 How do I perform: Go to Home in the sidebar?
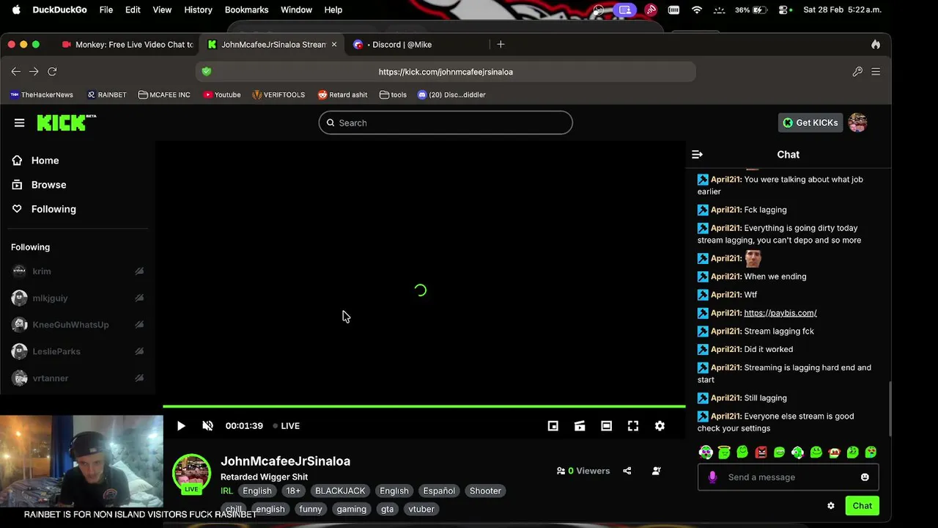[x=45, y=161]
